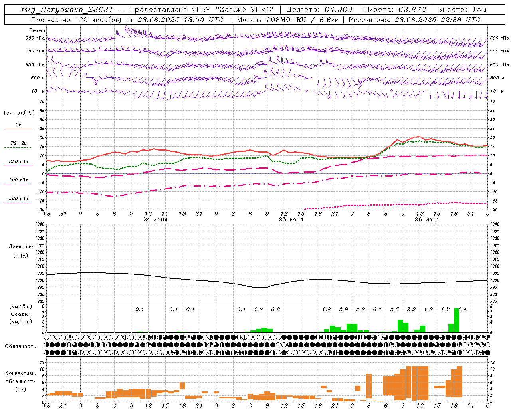Click the Ветер wind section label
The width and height of the screenshot is (511, 409).
(x=37, y=30)
